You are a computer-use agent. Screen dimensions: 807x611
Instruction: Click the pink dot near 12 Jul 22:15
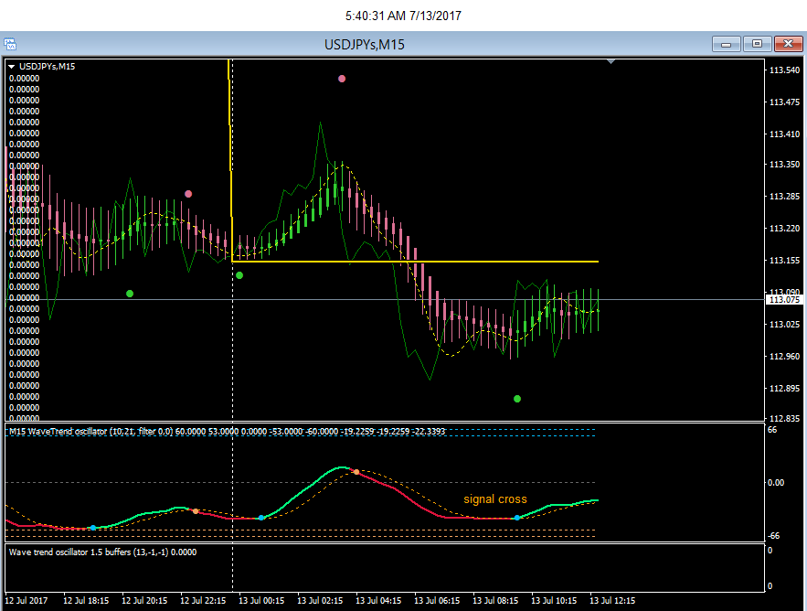pyautogui.click(x=188, y=194)
